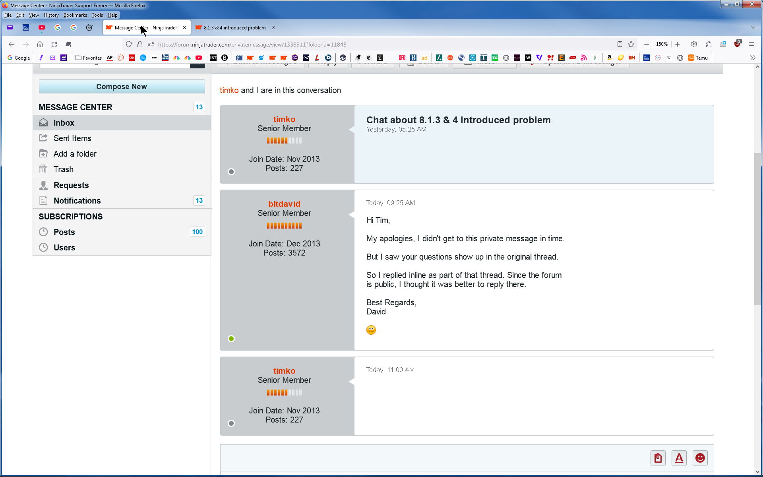The height and width of the screenshot is (477, 763).
Task: Open the Firefox home page icon
Action: click(40, 44)
